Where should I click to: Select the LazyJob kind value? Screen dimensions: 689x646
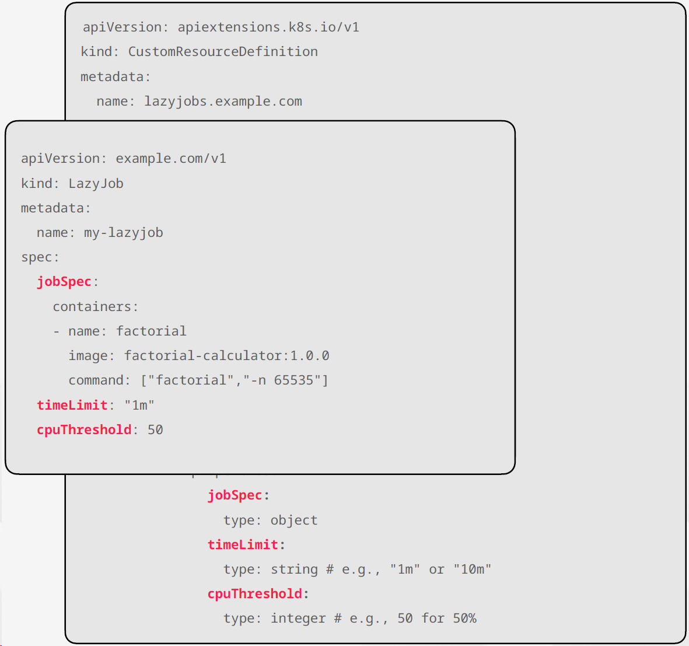click(x=96, y=184)
